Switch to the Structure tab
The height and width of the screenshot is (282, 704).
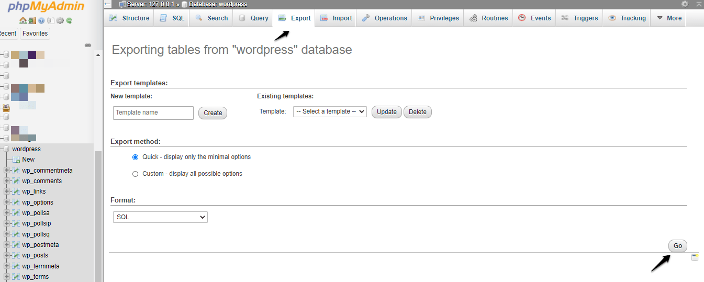click(x=129, y=18)
